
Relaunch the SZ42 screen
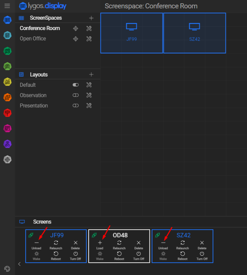pos(182,245)
